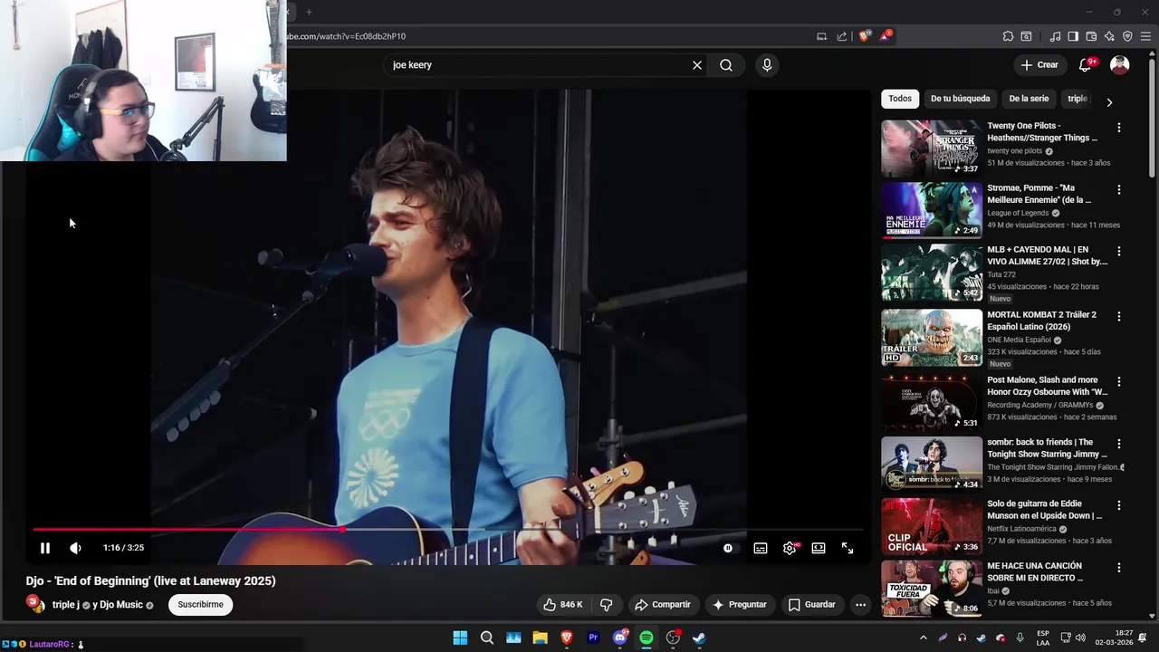The height and width of the screenshot is (652, 1159).
Task: Mute the video using the volume icon
Action: point(75,548)
